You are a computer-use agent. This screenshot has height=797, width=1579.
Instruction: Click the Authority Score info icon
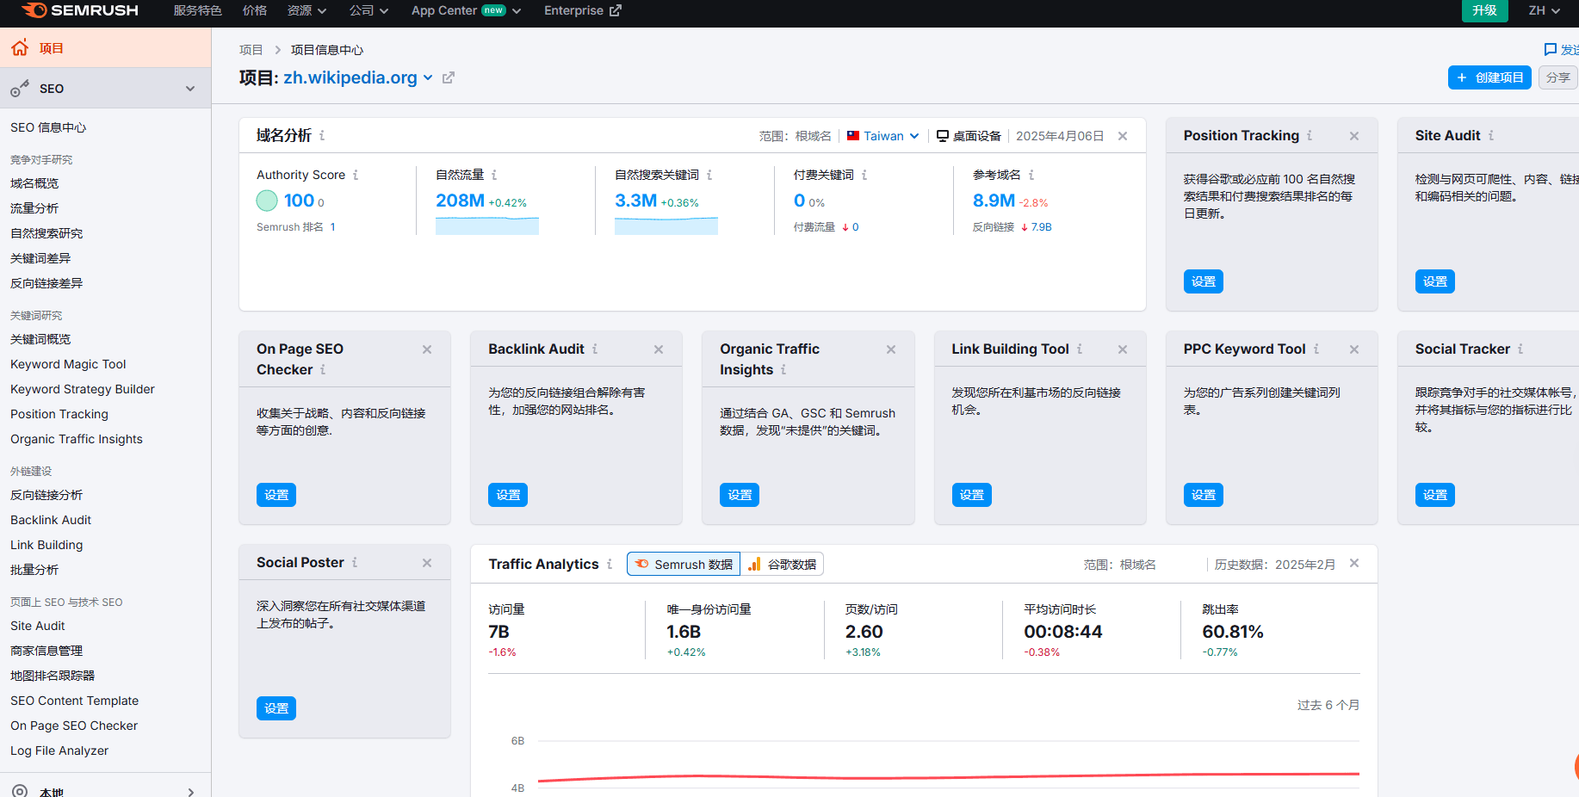pos(356,175)
